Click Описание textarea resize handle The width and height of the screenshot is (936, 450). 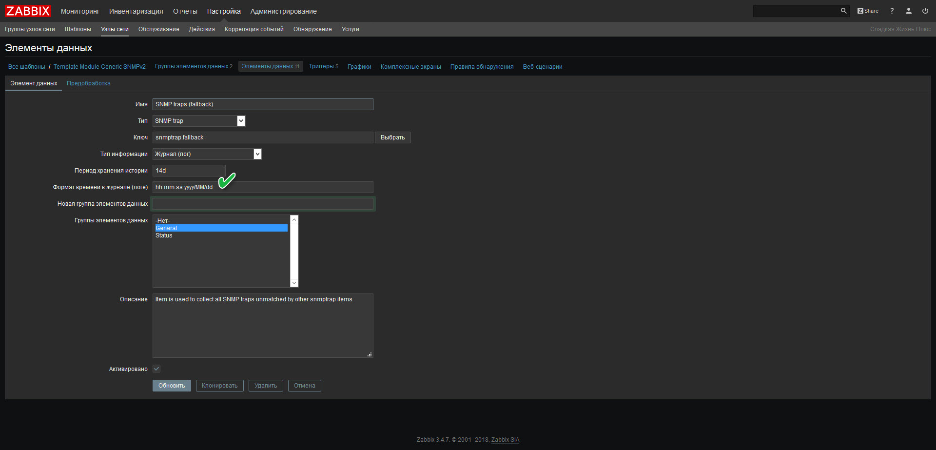coord(370,354)
